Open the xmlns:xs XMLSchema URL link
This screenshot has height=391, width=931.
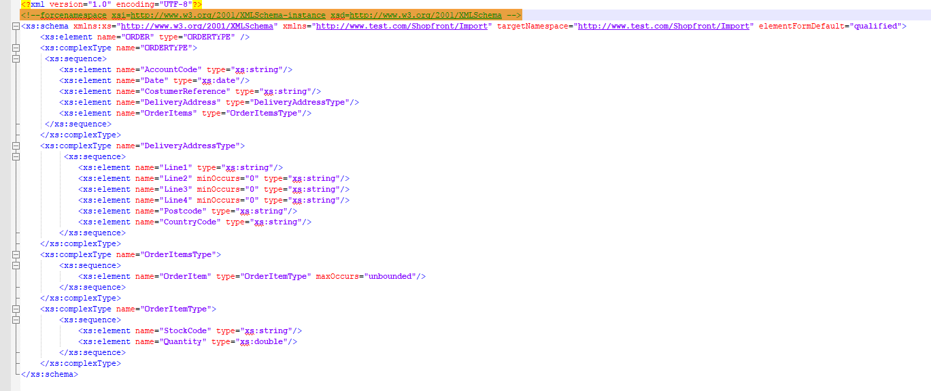click(197, 27)
